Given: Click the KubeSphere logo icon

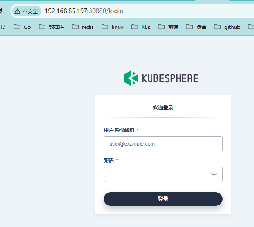Looking at the screenshot, I should (x=131, y=78).
